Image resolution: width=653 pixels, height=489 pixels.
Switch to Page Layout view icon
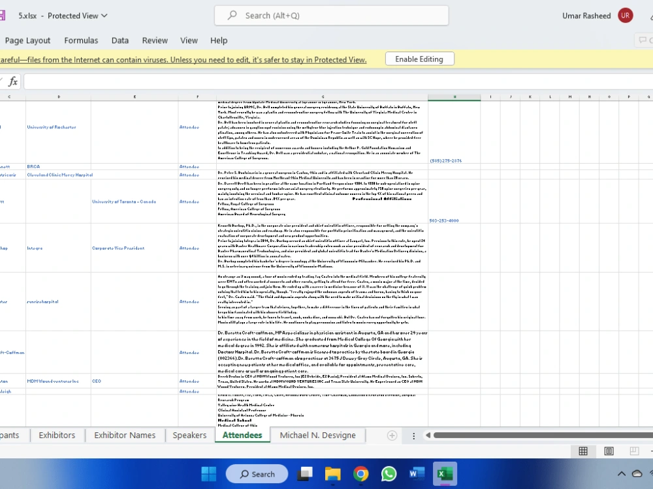(609, 451)
